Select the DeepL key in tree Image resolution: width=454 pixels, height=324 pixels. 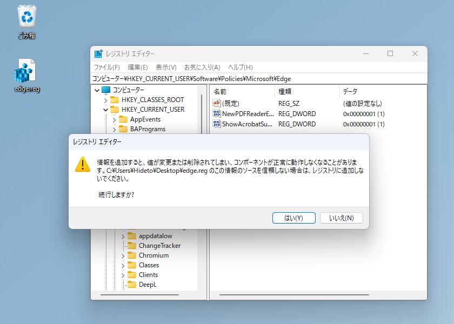(148, 285)
